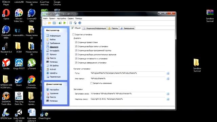Click into the Путь installation path field
The image size is (217, 122).
(x=127, y=73)
